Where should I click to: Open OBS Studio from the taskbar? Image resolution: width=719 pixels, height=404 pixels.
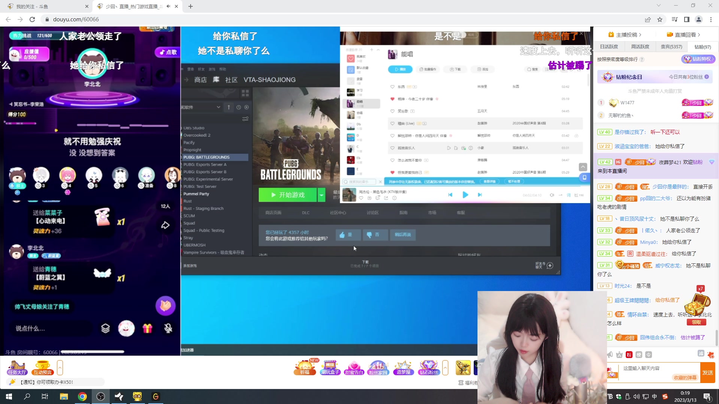[101, 397]
